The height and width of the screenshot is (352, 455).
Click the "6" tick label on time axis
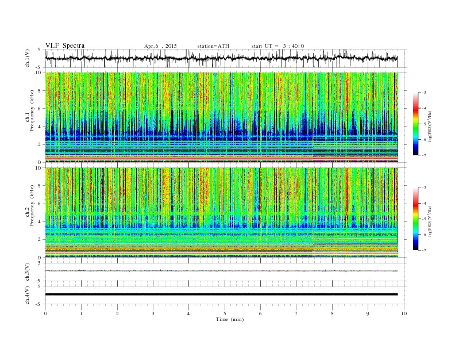pos(261,313)
